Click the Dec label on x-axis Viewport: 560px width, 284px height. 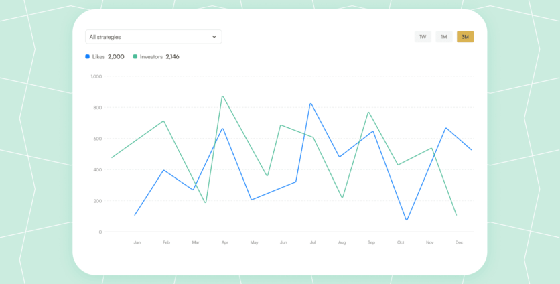pyautogui.click(x=458, y=242)
